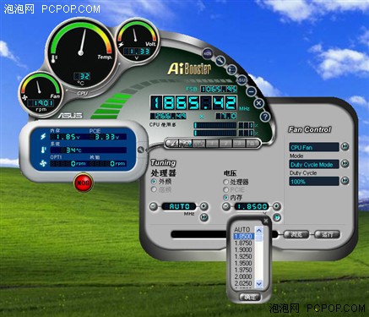Click the 确定 button below voltage list
The width and height of the screenshot is (369, 317).
click(250, 297)
